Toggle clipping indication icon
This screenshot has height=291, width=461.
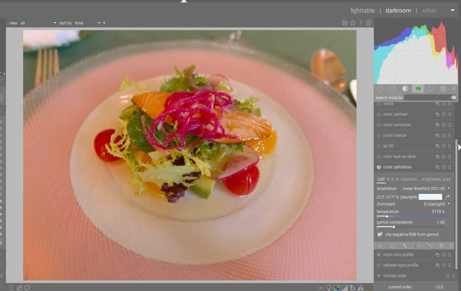pyautogui.click(x=345, y=288)
